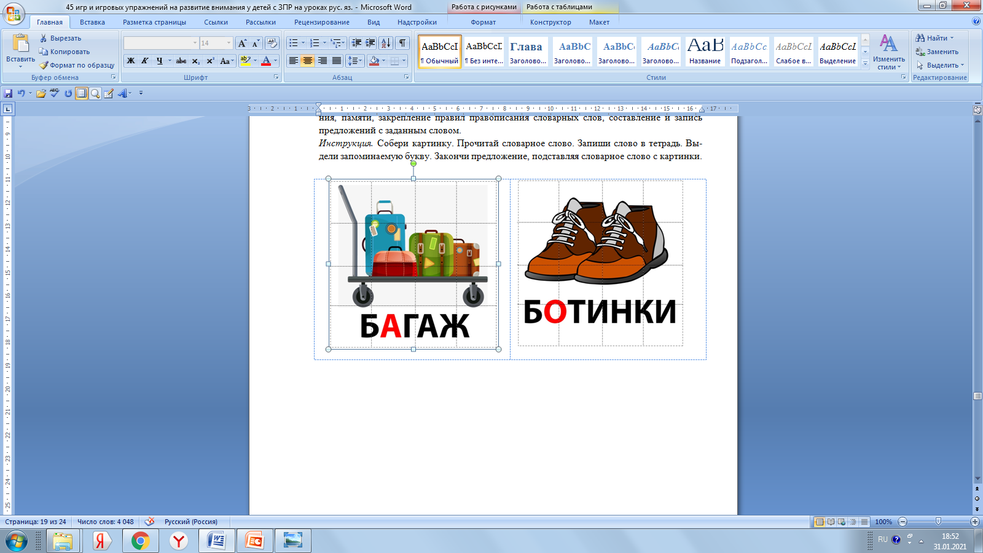Justify text alignment
The image size is (983, 553).
[x=337, y=61]
